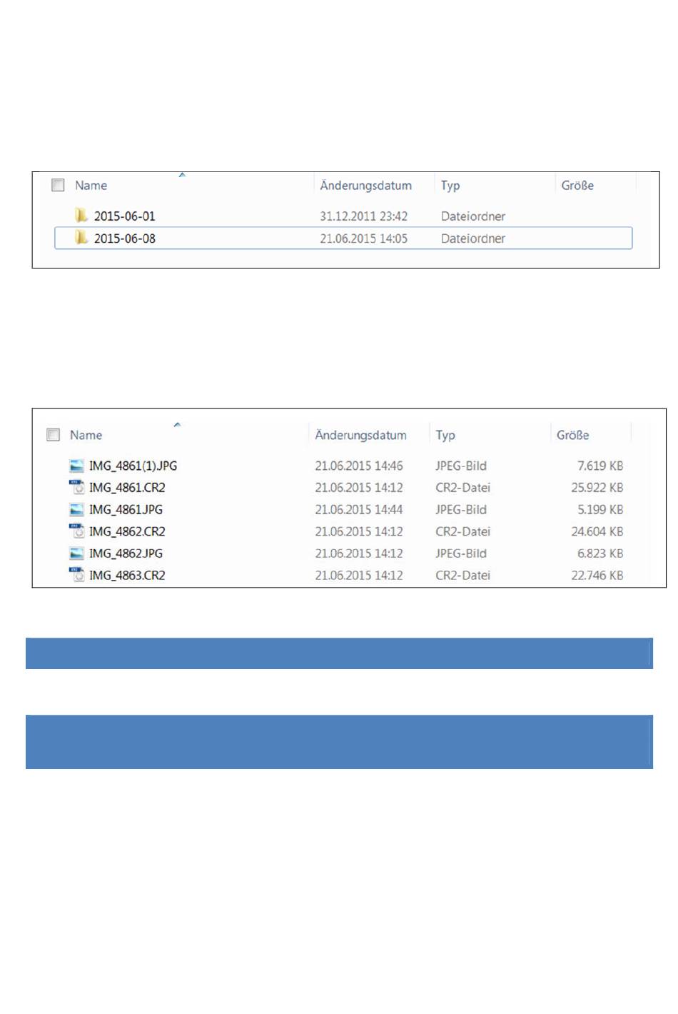Click folder icon of 2015-06-08
This screenshot has height=1014, width=678.
tap(81, 238)
